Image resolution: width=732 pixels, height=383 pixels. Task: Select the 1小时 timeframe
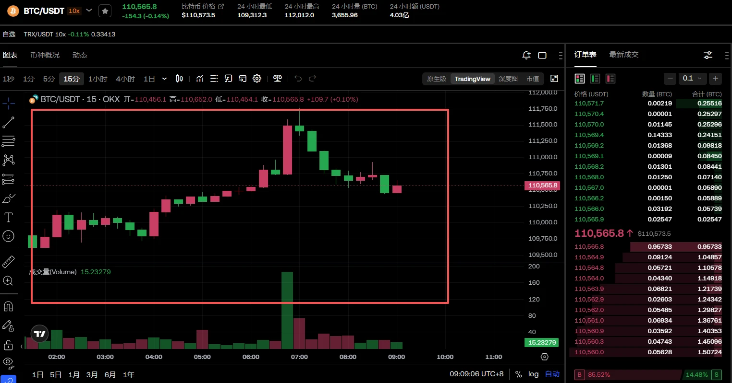click(98, 79)
